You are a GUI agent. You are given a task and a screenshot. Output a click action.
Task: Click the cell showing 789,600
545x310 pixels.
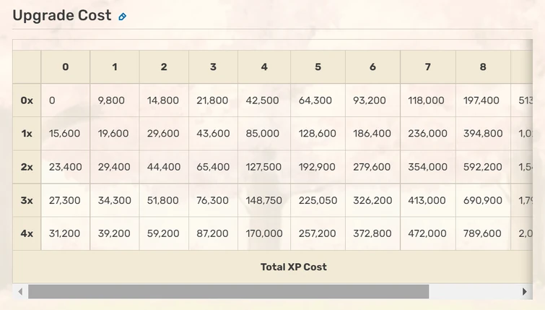482,233
